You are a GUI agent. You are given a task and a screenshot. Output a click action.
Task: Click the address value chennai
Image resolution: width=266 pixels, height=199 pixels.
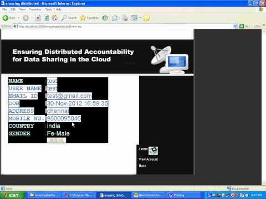[58, 111]
